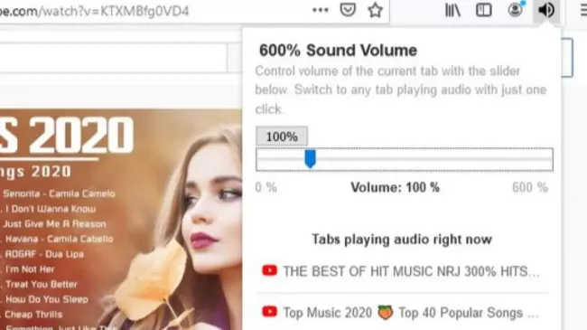The image size is (587, 330).
Task: Click the '600% Sound Volume' heading
Action: click(338, 51)
